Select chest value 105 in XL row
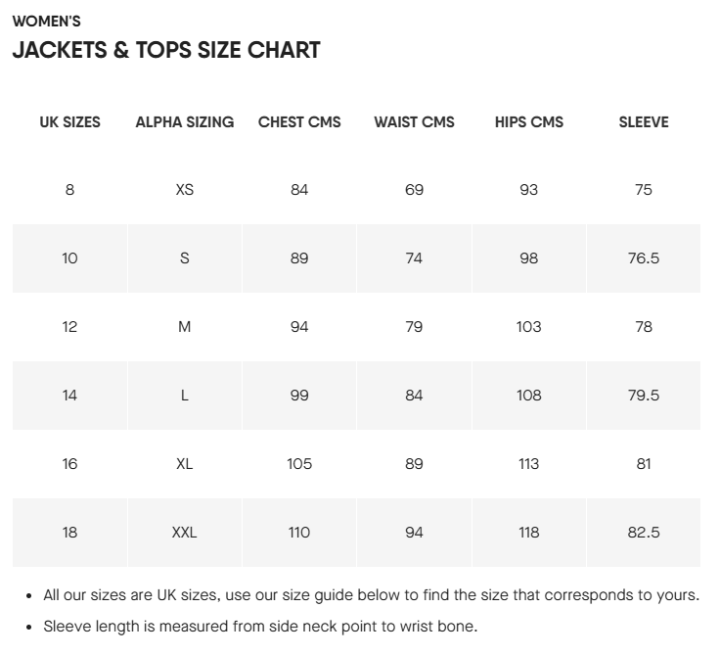720x655 pixels. coord(299,464)
